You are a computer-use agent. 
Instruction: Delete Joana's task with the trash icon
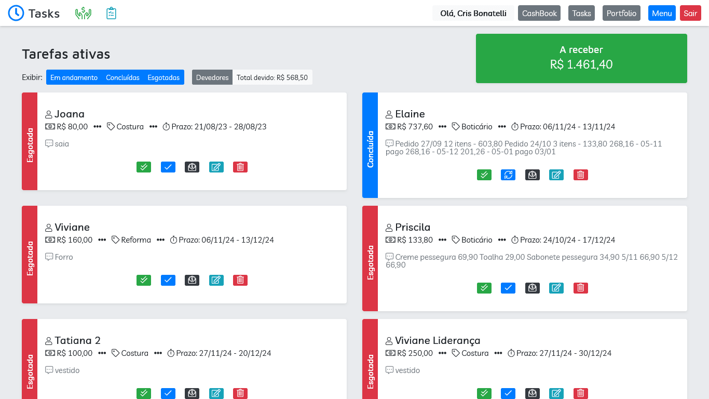[240, 167]
